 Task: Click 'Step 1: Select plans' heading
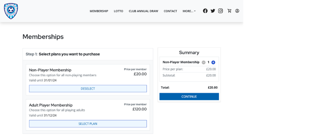[x=63, y=54]
